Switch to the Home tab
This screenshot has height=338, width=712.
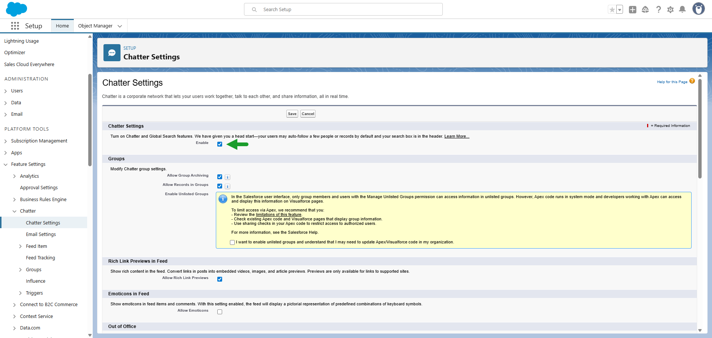[x=62, y=26]
